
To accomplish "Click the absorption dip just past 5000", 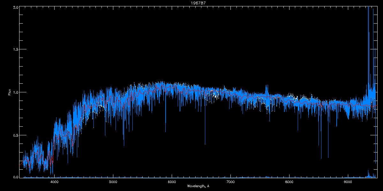I will [124, 145].
